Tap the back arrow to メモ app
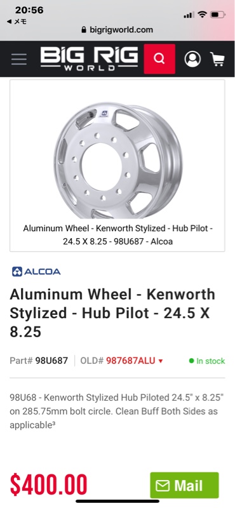Viewport: 235px width, 508px height. coord(9,22)
